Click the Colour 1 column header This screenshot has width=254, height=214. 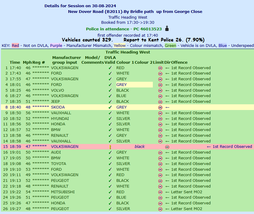(x=125, y=63)
